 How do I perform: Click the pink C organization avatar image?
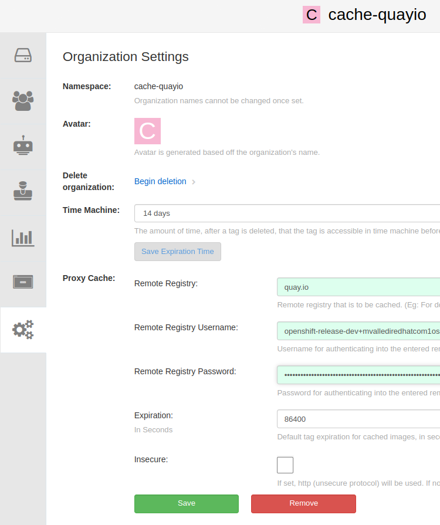coord(147,131)
